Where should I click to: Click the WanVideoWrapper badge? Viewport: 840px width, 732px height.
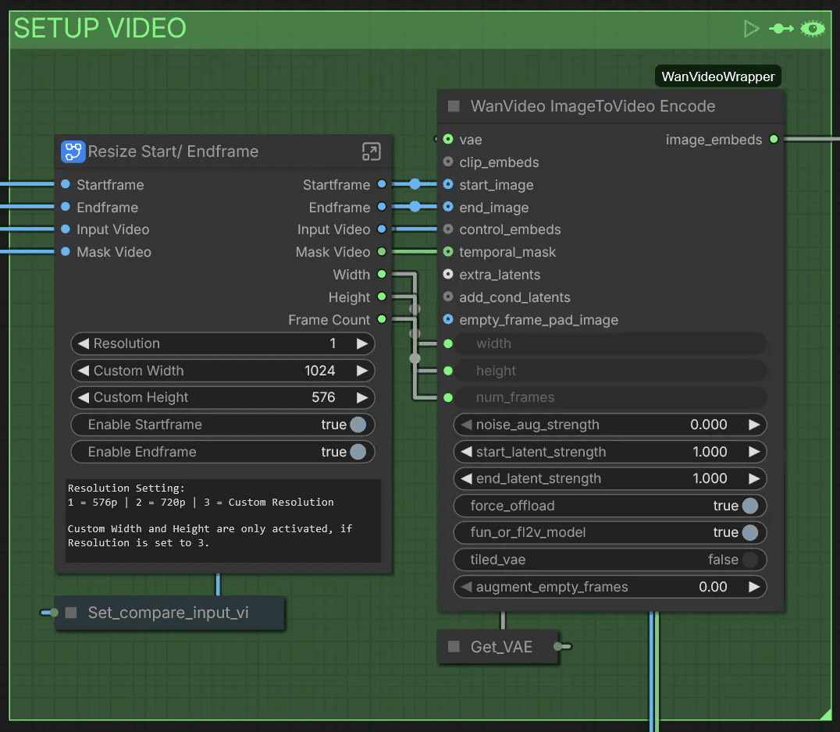tap(718, 76)
